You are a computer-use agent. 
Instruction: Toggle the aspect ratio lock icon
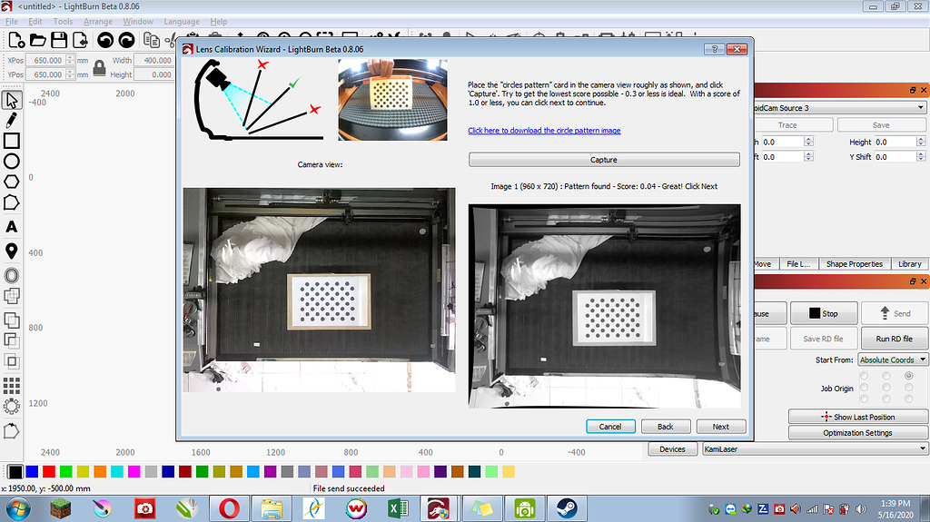click(x=100, y=67)
